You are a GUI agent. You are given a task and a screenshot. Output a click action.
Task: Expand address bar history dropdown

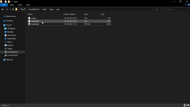point(152,9)
